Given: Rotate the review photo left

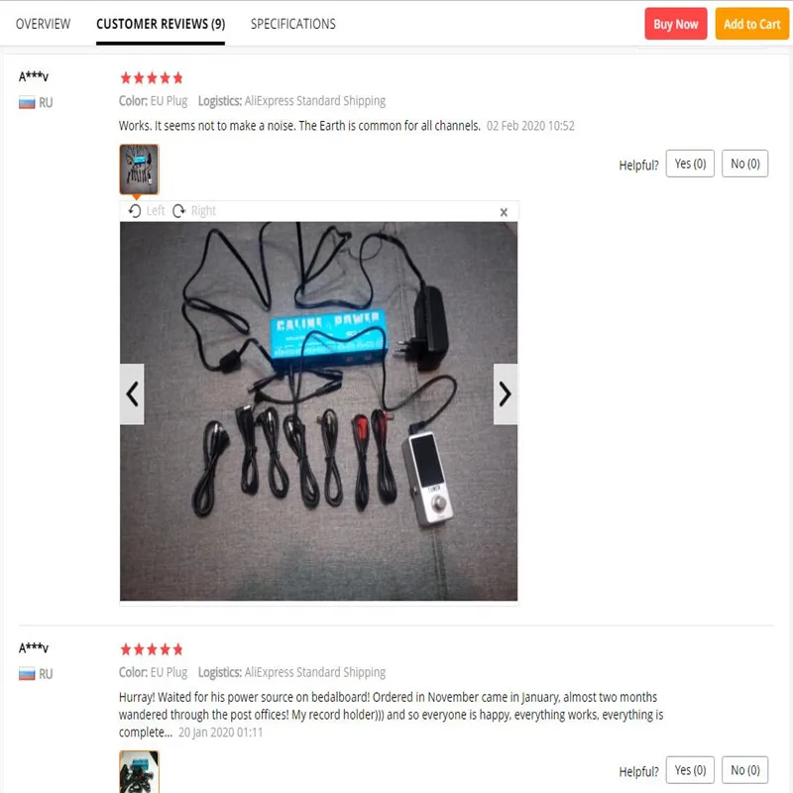Looking at the screenshot, I should tap(146, 210).
